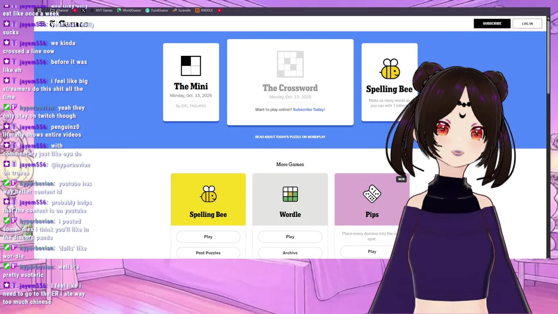Open The Mini title
The image size is (558, 314).
(x=191, y=86)
